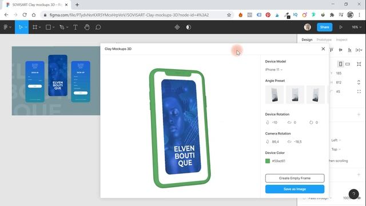Bookmark this page with the star icon

[x=229, y=15]
